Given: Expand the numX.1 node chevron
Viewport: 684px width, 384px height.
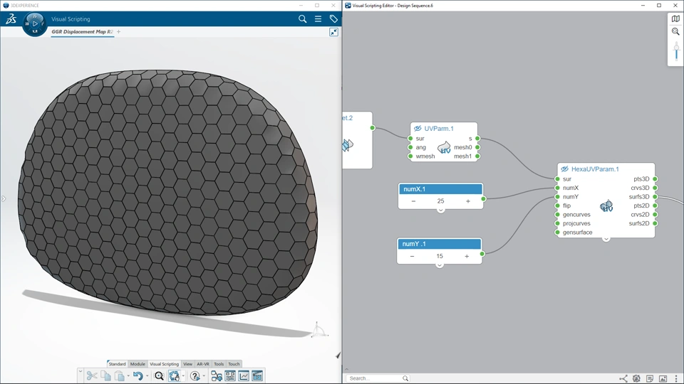Looking at the screenshot, I should tap(440, 210).
